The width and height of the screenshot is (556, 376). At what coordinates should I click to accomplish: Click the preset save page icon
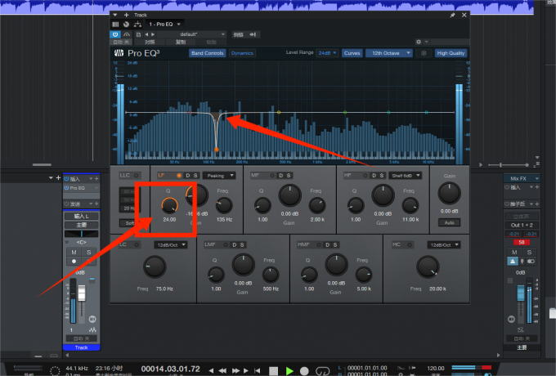(138, 34)
